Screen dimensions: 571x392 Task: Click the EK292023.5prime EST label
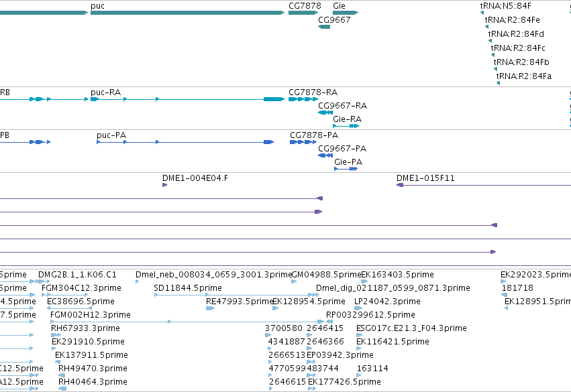tap(535, 275)
